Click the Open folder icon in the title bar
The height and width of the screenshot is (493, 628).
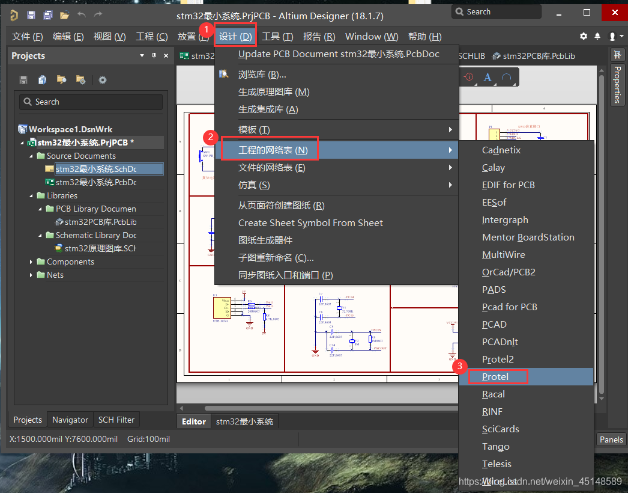64,15
